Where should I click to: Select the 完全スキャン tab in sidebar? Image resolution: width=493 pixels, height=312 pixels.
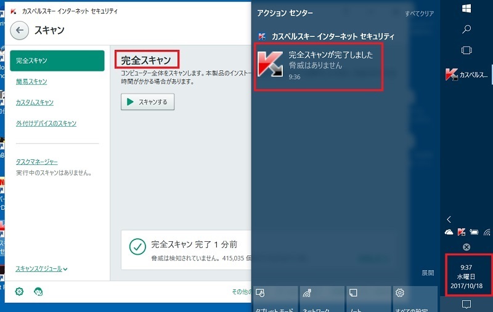pyautogui.click(x=57, y=60)
